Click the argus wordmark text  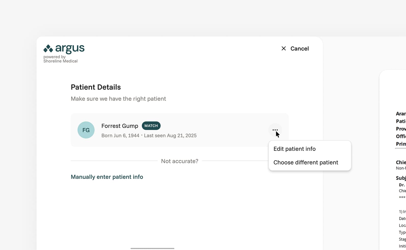[70, 48]
